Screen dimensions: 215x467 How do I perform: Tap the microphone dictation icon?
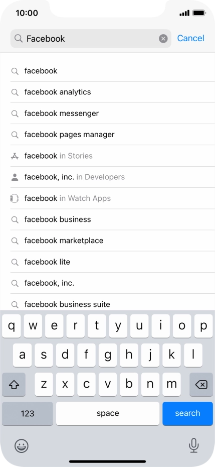click(193, 445)
